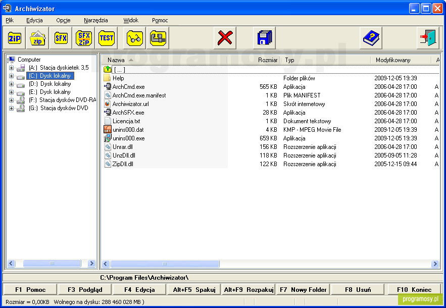Sort by the Typ column header
This screenshot has width=446, height=308.
tap(325, 60)
